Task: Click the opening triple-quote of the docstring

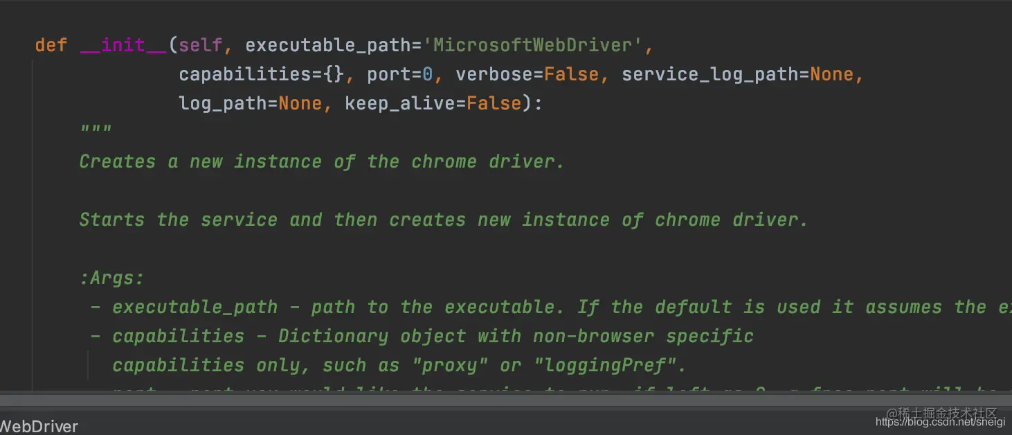Action: point(96,130)
